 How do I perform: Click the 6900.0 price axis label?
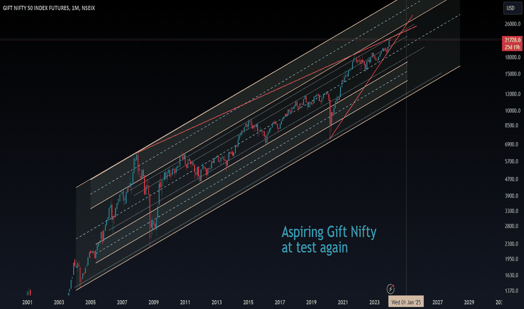tap(513, 144)
